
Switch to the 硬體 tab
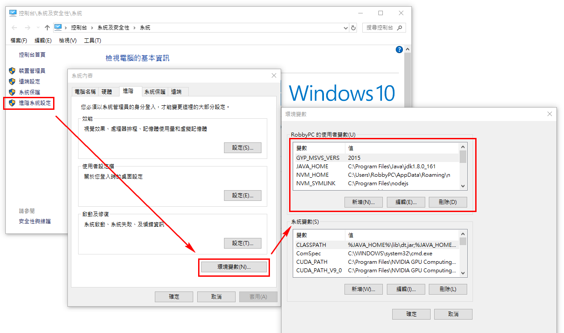tap(107, 92)
